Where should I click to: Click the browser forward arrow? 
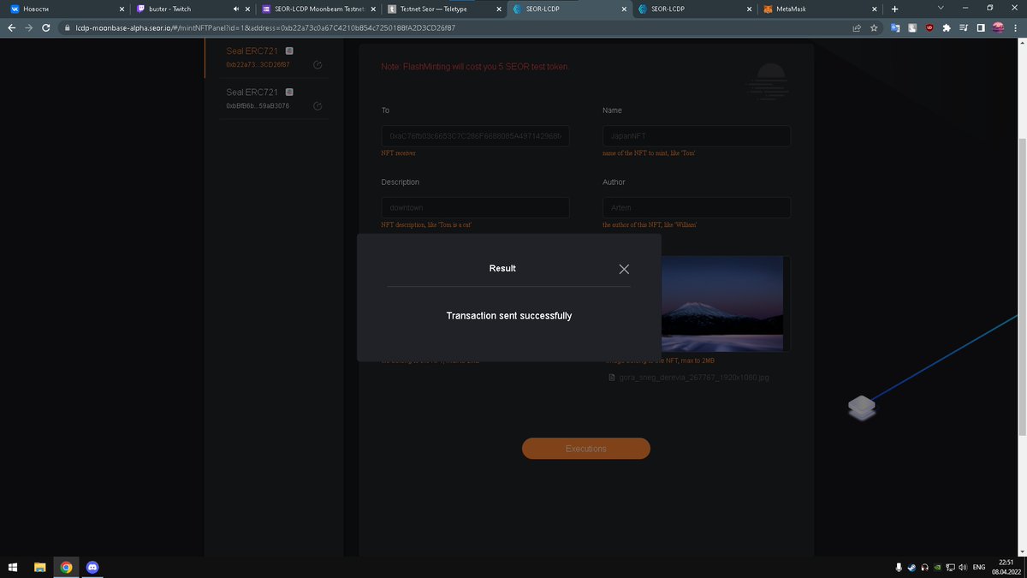click(x=29, y=27)
